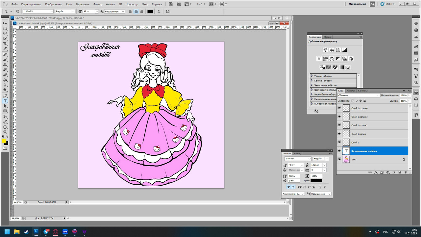The image size is (421, 237).
Task: Switch to the Абзац tab
Action: (297, 153)
